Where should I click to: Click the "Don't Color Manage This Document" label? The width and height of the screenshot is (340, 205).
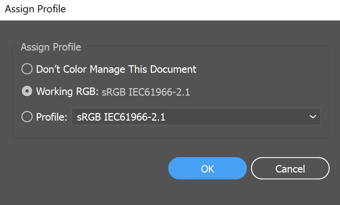(x=116, y=69)
